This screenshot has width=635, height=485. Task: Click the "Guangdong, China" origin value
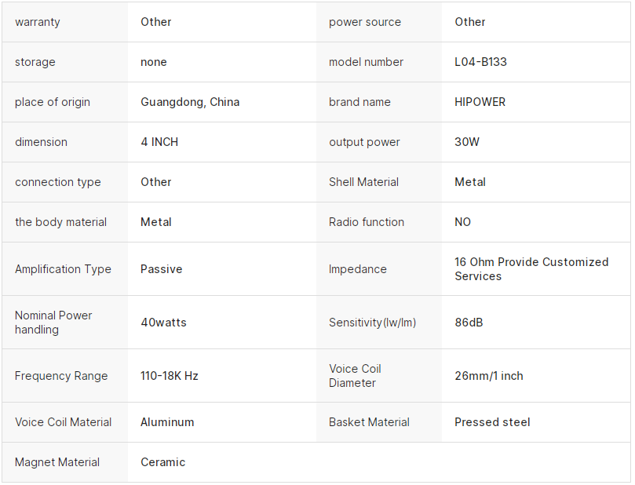tap(190, 102)
